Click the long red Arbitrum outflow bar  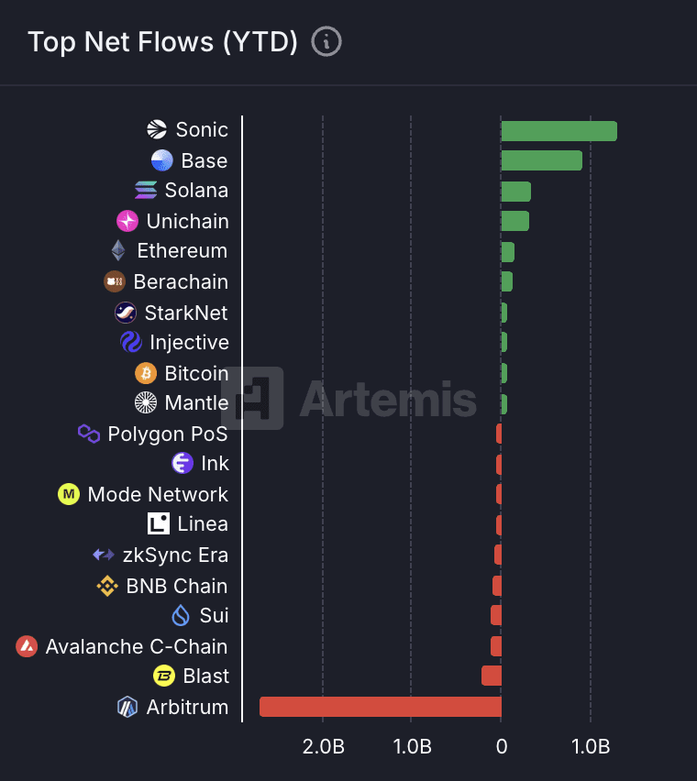pyautogui.click(x=380, y=707)
